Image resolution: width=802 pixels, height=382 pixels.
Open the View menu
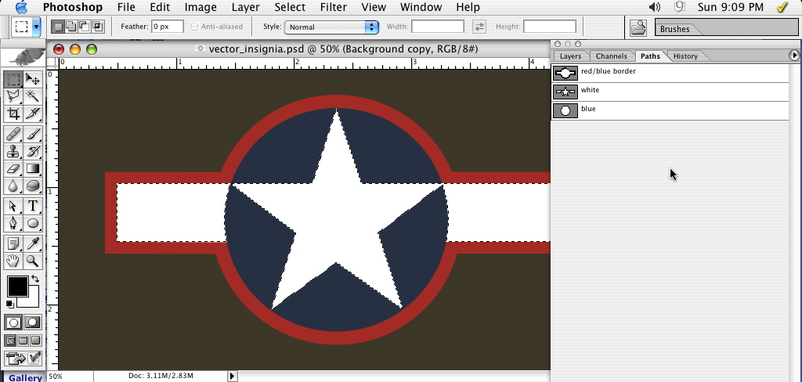click(374, 7)
